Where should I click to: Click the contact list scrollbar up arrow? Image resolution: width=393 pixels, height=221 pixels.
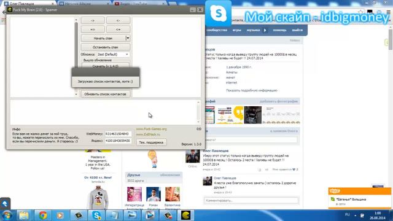click(76, 20)
